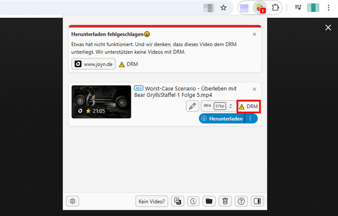Click the HLS badge before the title

pos(139,88)
